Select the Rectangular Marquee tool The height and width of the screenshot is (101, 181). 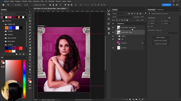point(30,15)
